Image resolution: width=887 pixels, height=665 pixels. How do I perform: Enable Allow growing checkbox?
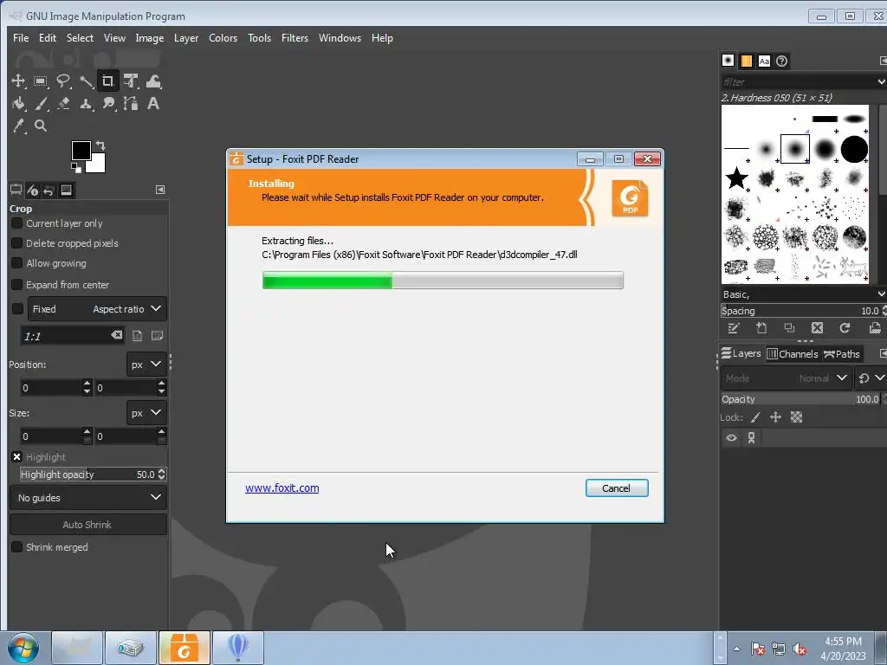click(17, 263)
